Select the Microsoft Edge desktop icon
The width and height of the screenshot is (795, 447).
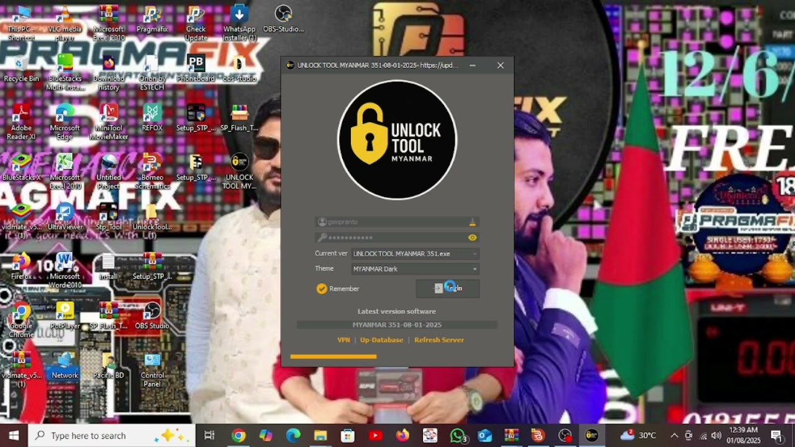click(65, 122)
